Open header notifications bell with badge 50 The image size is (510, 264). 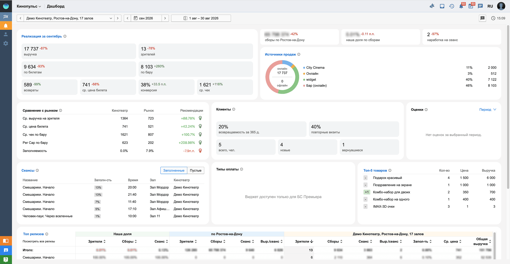461,6
